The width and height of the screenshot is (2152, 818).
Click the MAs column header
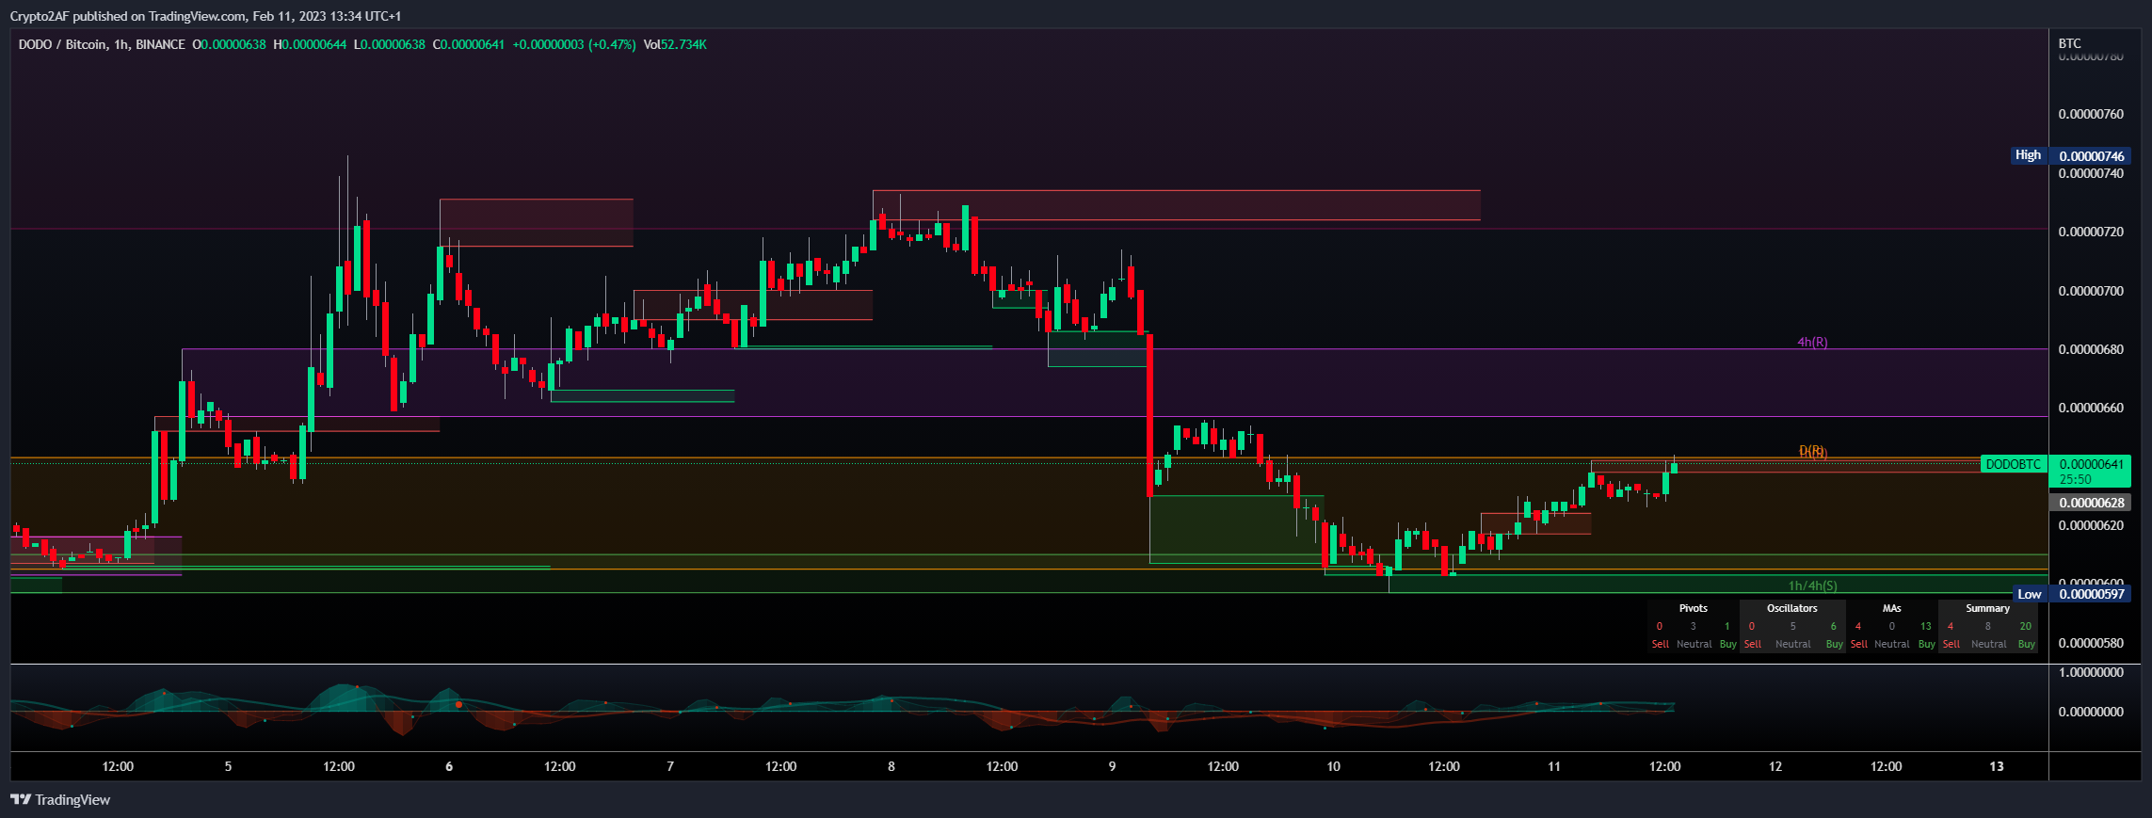coord(1892,608)
